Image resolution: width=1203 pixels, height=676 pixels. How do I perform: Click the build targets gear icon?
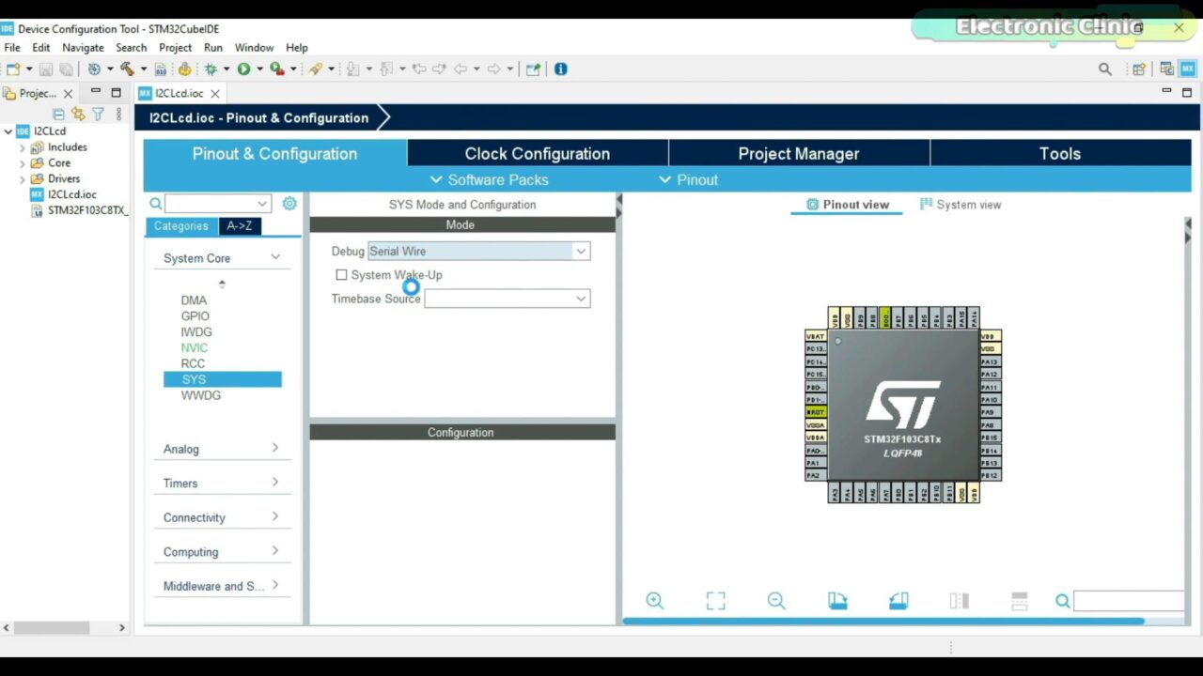94,69
